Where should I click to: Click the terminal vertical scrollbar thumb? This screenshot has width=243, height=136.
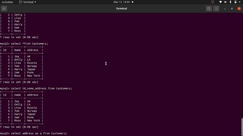coord(242,127)
